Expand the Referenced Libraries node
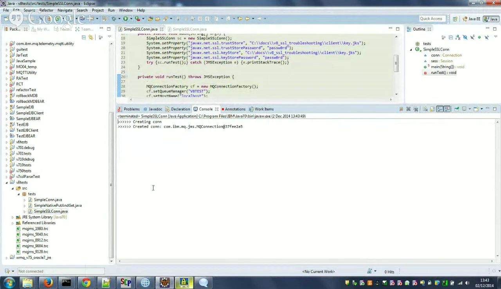The height and width of the screenshot is (289, 501). [13, 223]
